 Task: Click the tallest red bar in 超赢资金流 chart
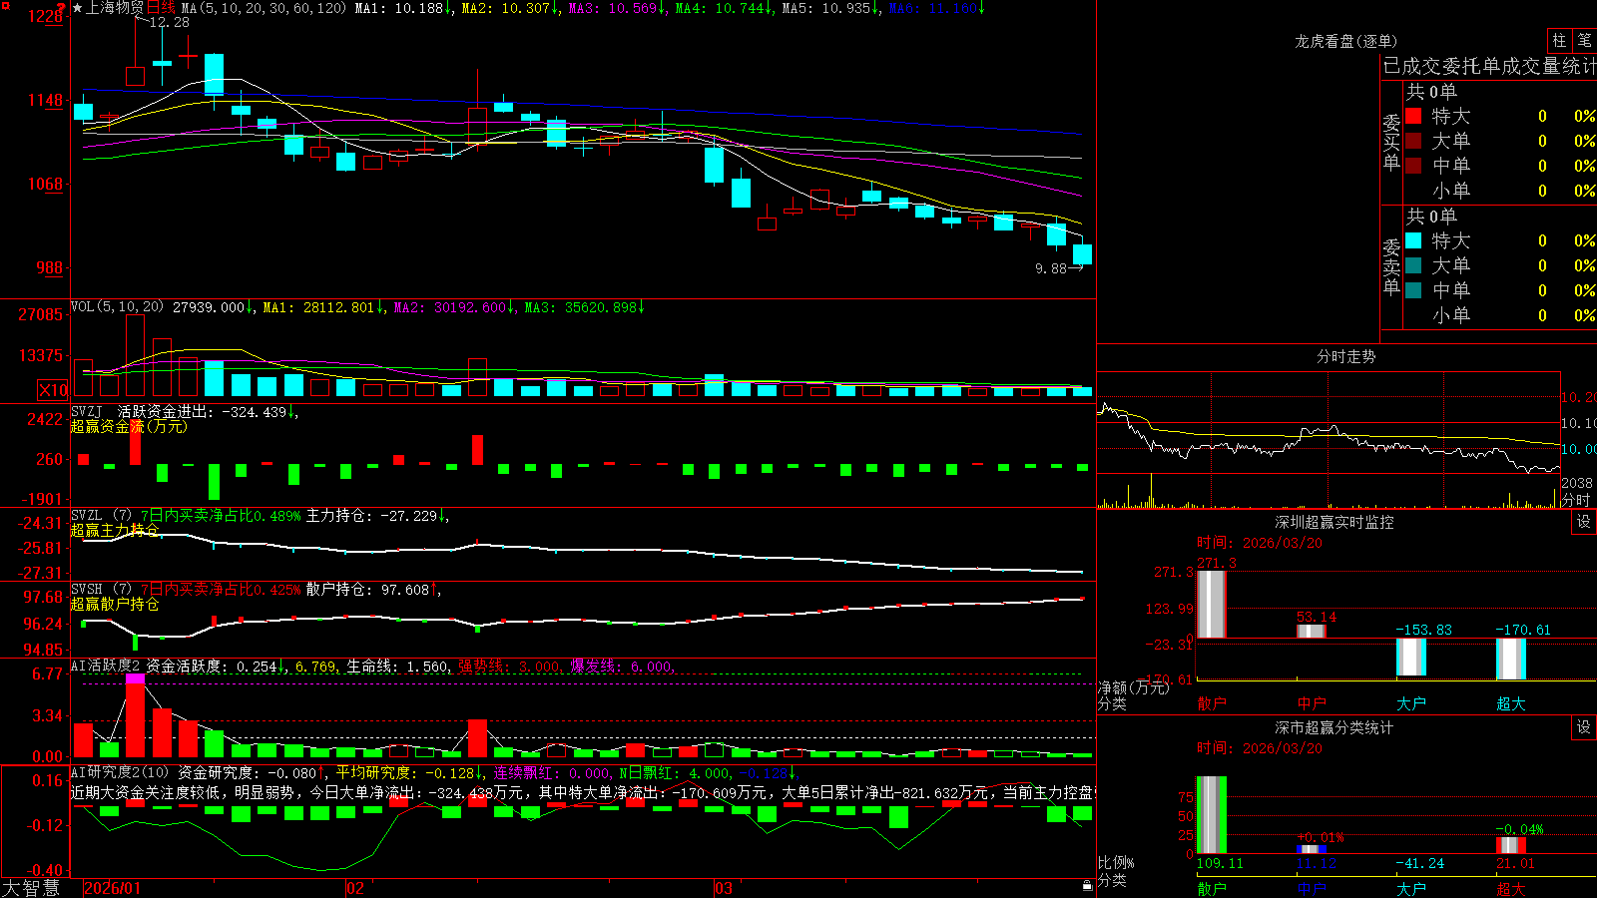tap(135, 440)
